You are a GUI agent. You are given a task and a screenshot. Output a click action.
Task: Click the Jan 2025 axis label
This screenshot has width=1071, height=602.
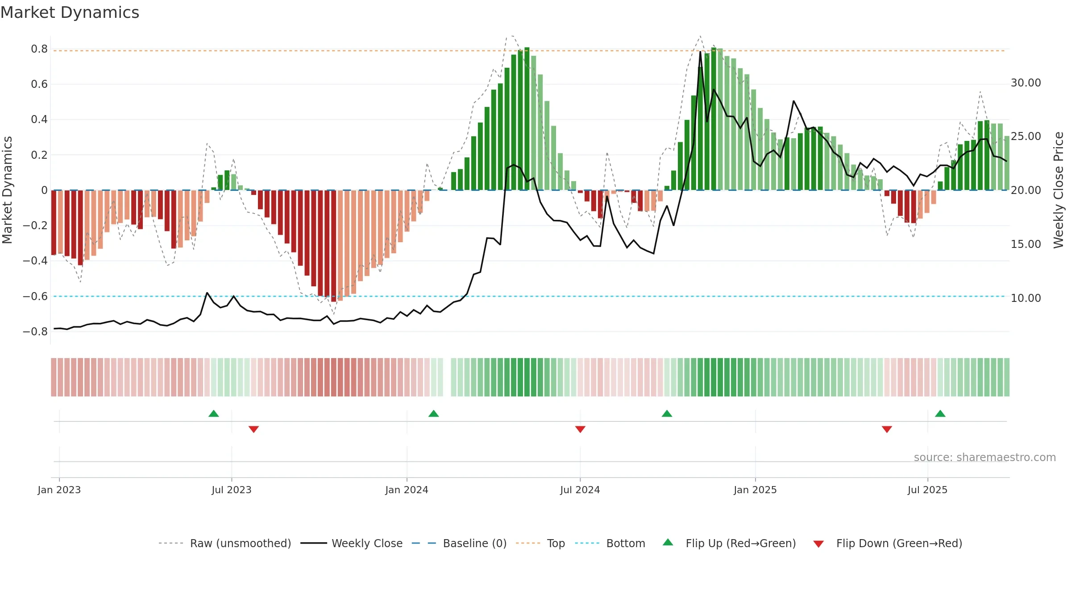756,490
